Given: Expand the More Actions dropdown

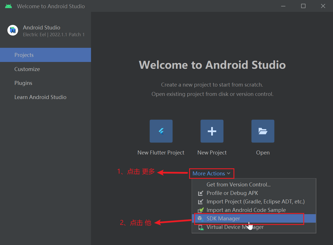Looking at the screenshot, I should coord(211,173).
